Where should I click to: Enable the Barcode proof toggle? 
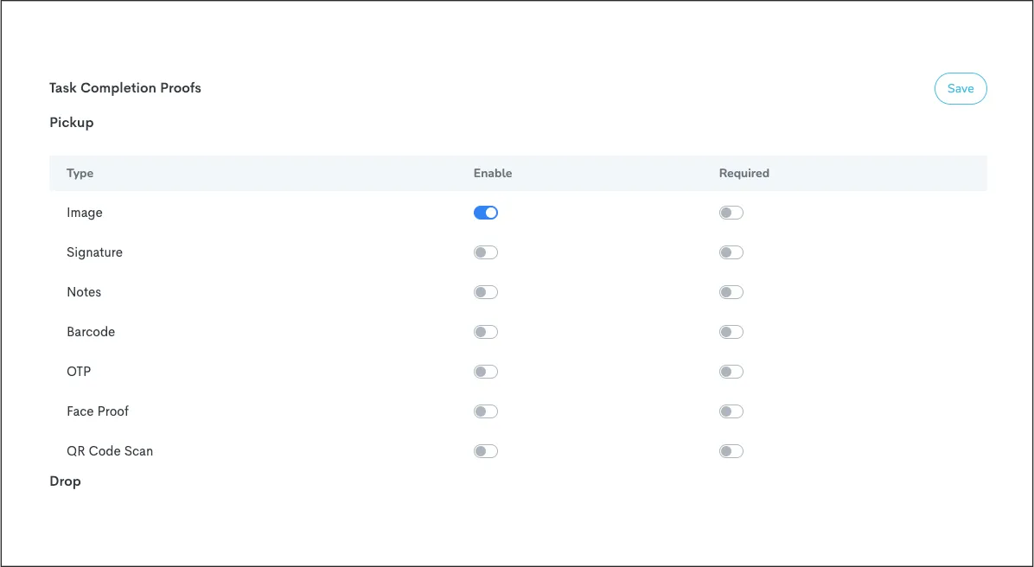485,332
